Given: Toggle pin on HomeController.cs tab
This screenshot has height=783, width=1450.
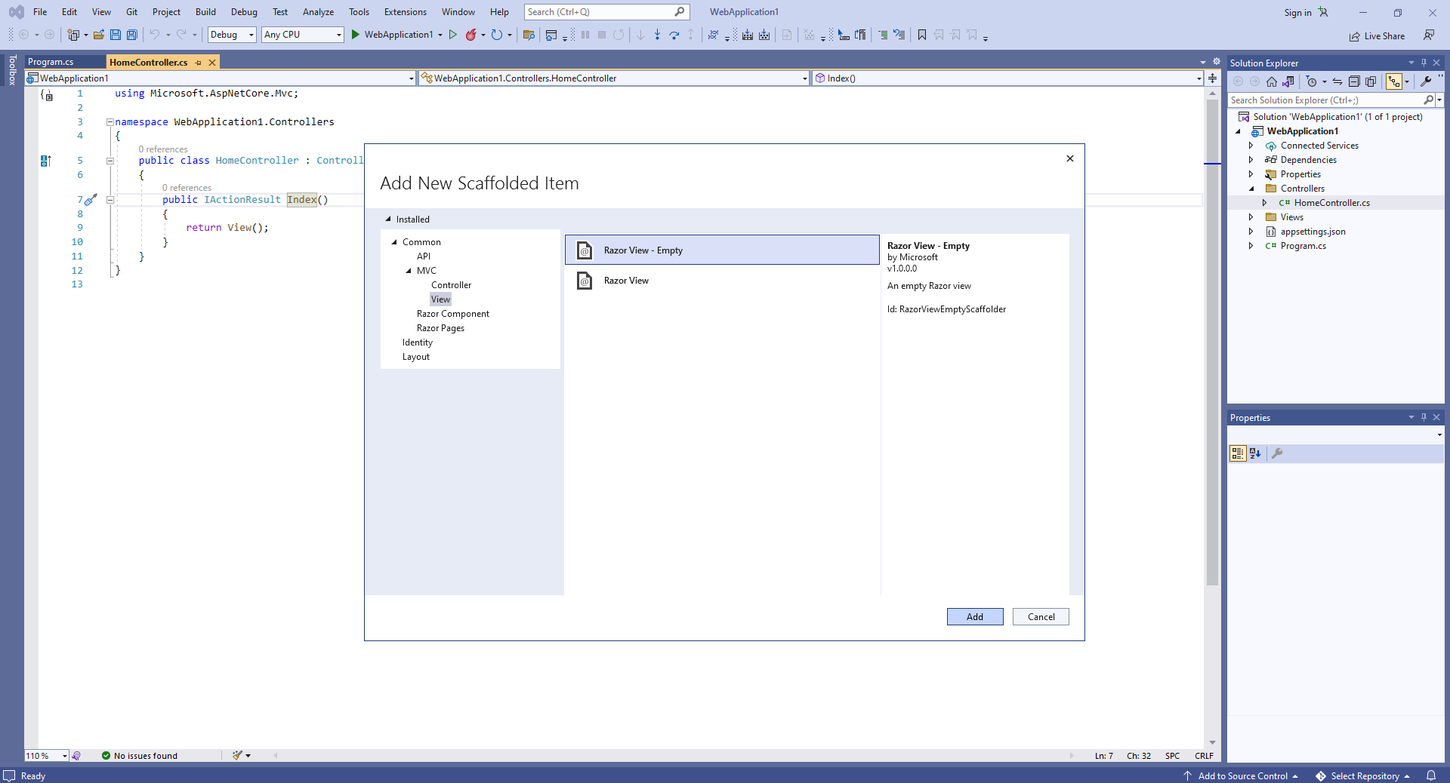Looking at the screenshot, I should coord(199,63).
